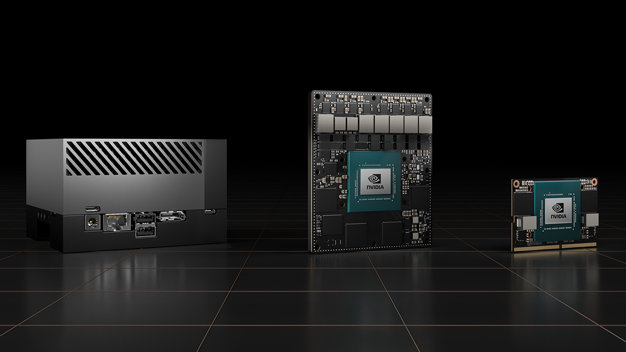This screenshot has height=352, width=626.
Task: Click the copper mounting hole at small module's top-right
Action: [594, 182]
